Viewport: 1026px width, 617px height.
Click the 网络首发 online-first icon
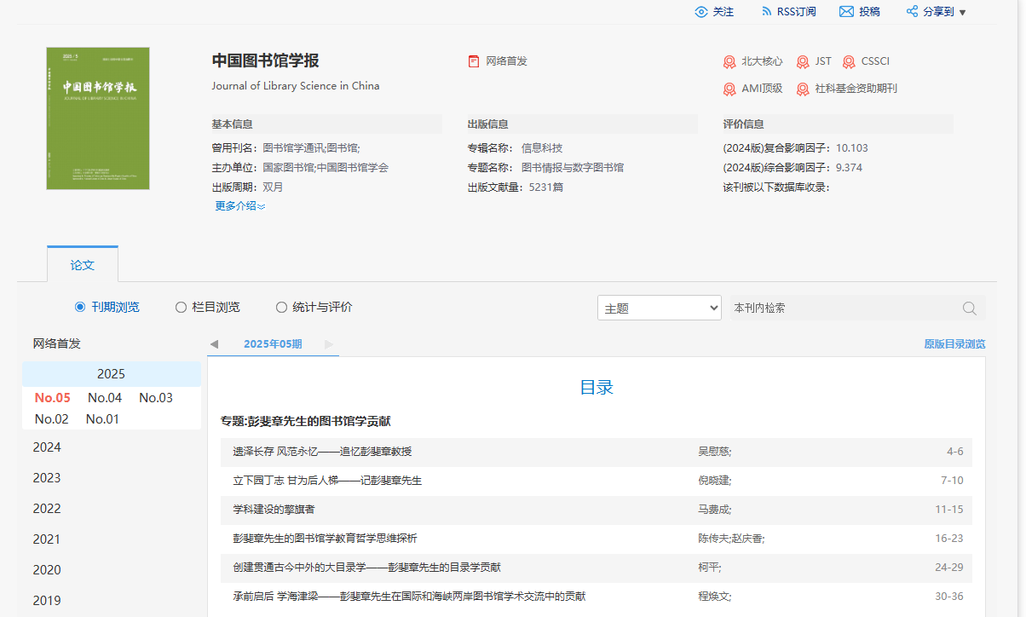point(474,61)
